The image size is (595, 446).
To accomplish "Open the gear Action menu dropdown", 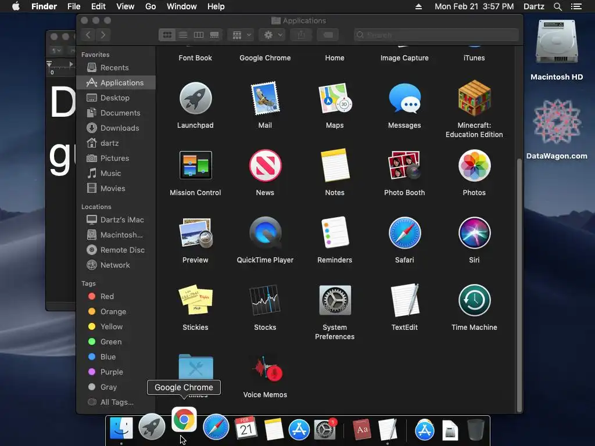I will (272, 35).
